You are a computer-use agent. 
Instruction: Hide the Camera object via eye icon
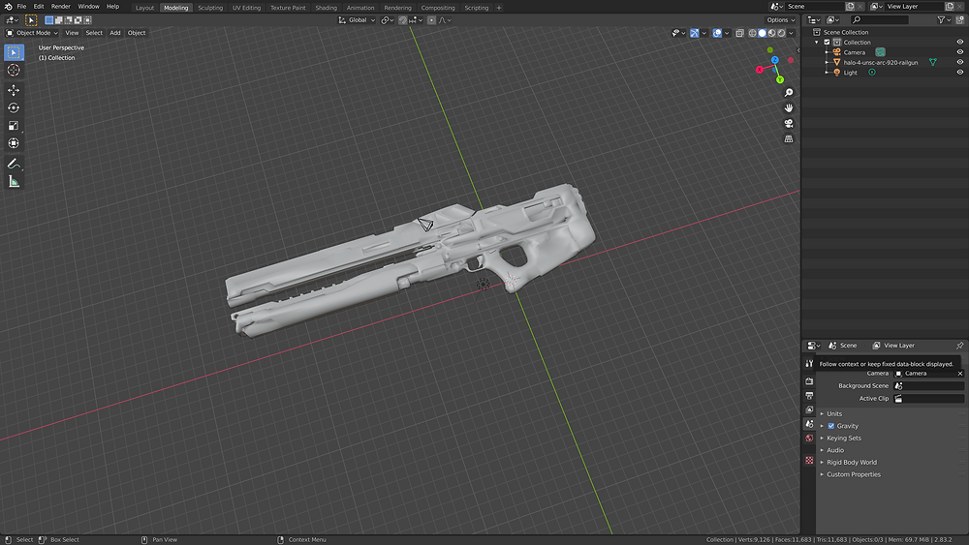pyautogui.click(x=959, y=52)
